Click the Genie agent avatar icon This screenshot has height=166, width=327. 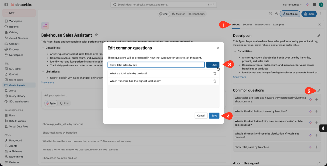[x=45, y=25]
